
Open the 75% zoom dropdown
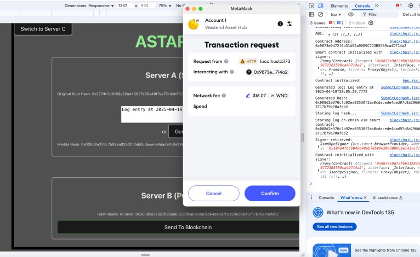163,5
